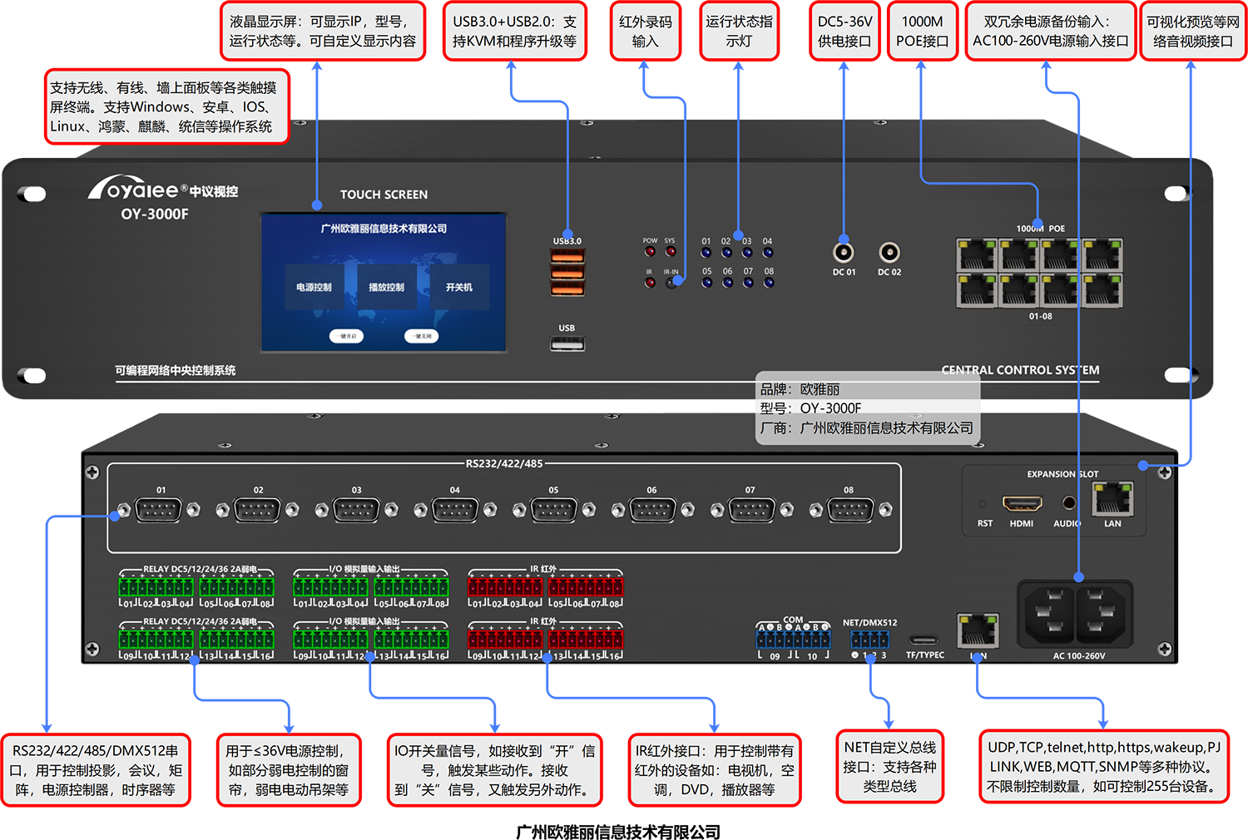
Task: Click the RS232/422/485 serial port 01
Action: coord(159,510)
